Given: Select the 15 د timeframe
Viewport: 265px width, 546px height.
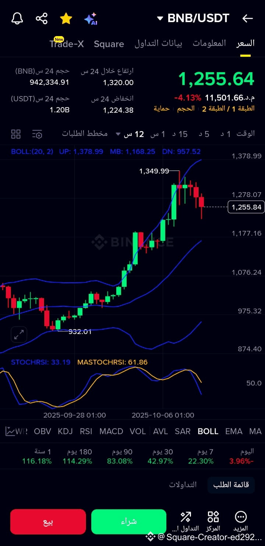Looking at the screenshot, I should (x=180, y=134).
